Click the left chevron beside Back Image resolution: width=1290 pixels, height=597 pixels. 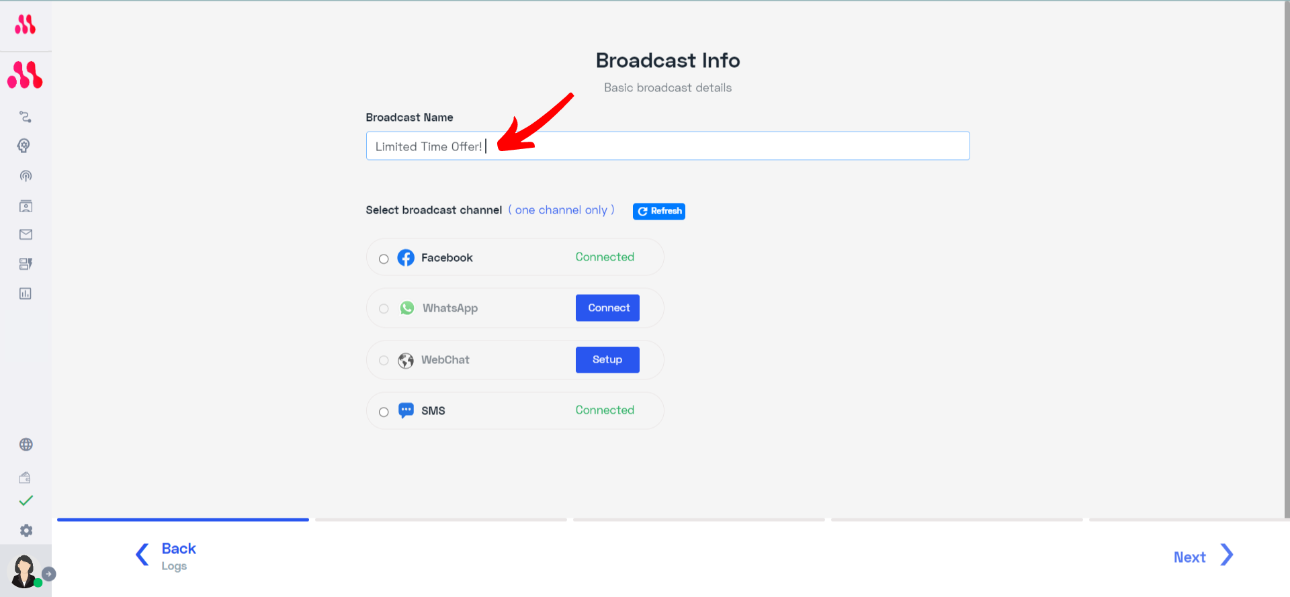pyautogui.click(x=142, y=555)
